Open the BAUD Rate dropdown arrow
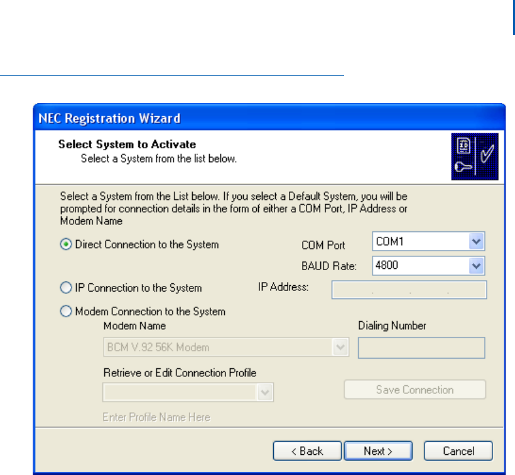Image resolution: width=515 pixels, height=475 pixels. (x=476, y=266)
